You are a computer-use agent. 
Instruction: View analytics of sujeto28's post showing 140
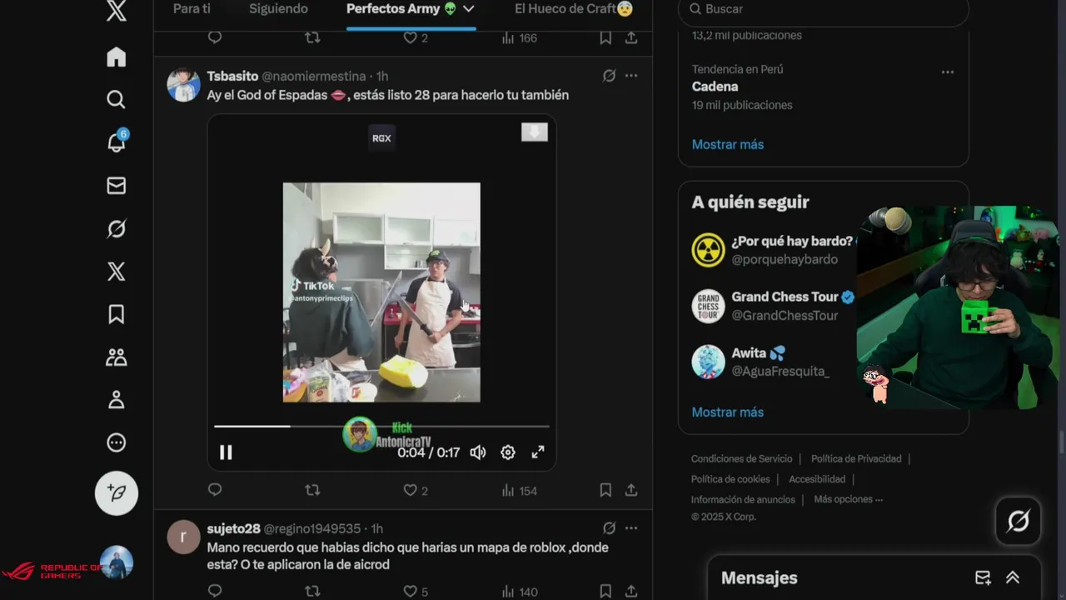pyautogui.click(x=520, y=592)
